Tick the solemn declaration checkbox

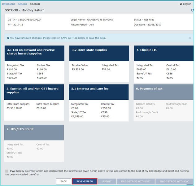pyautogui.click(x=7, y=171)
